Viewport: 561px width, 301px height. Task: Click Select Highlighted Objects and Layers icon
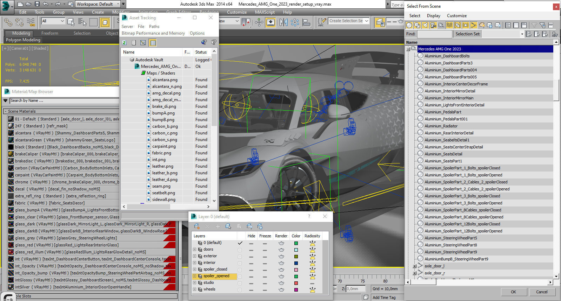pos(228,226)
